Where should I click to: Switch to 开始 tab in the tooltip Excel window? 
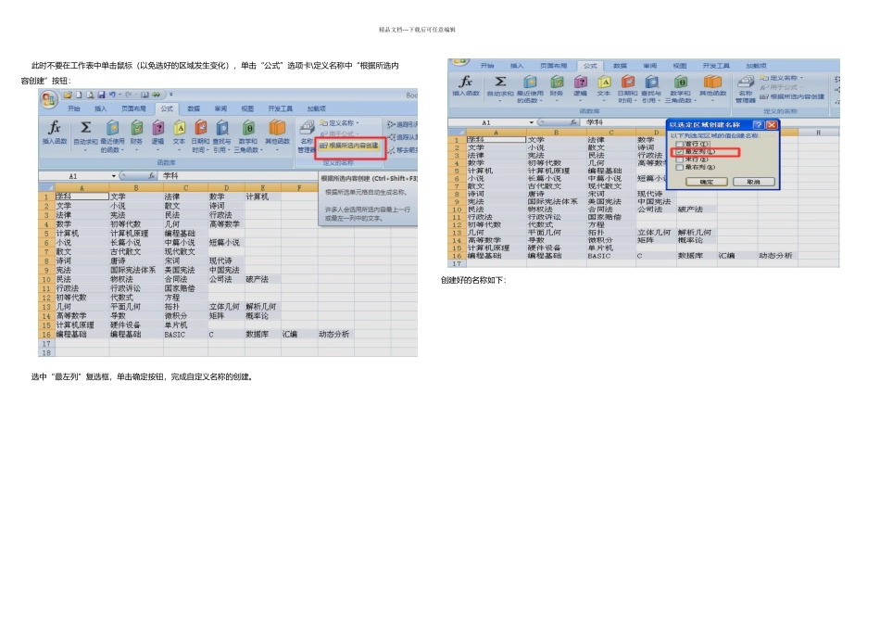[x=73, y=108]
